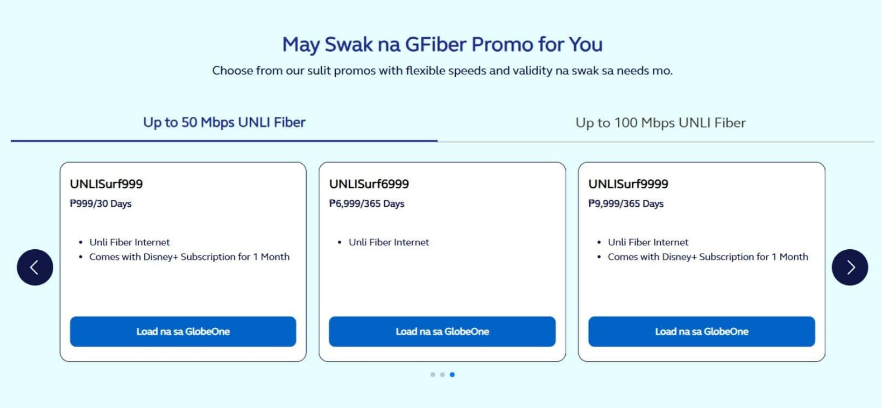882x408 pixels.
Task: Select the UNLISurf6999 card
Action: click(369, 184)
